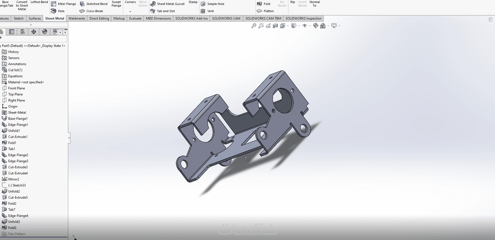This screenshot has height=240, width=495.
Task: Open the Direct Editing tab
Action: [x=99, y=18]
